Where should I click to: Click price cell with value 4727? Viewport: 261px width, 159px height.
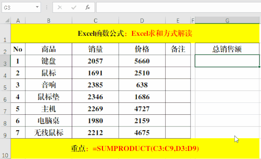click(142, 109)
